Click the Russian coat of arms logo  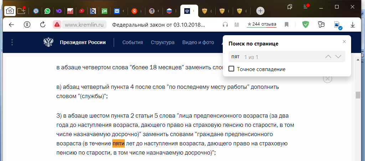[48, 42]
